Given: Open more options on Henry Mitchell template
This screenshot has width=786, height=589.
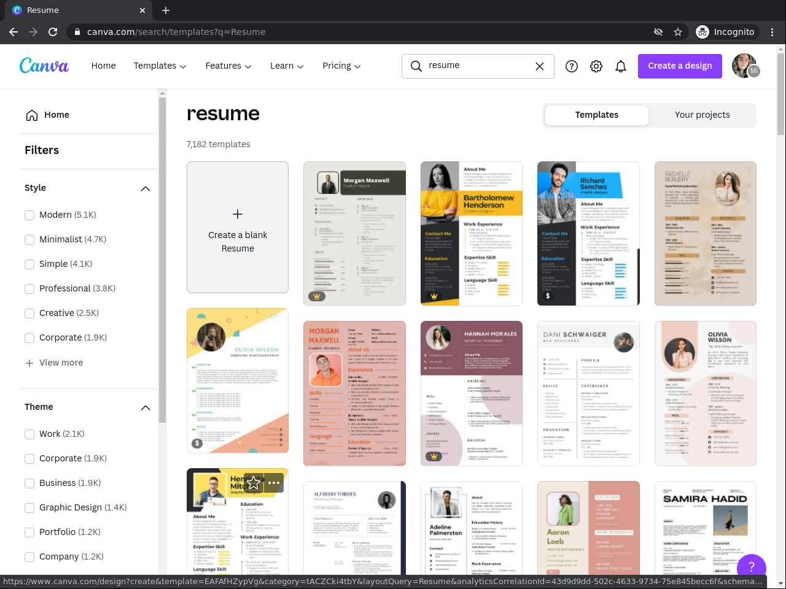Looking at the screenshot, I should (274, 483).
